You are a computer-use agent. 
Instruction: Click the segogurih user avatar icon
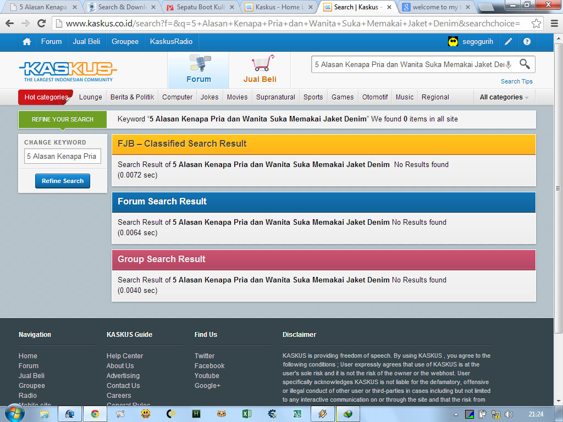tap(453, 42)
